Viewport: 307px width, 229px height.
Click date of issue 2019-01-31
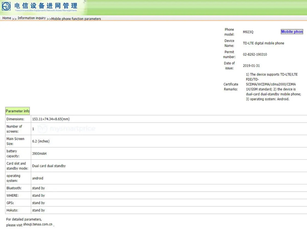tap(251, 66)
